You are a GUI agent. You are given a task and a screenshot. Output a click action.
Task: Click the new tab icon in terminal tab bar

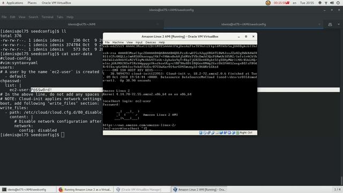click(x=330, y=24)
